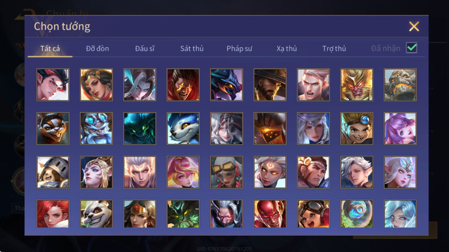Select the blue water orb hero portrait
449x252 pixels.
357,213
